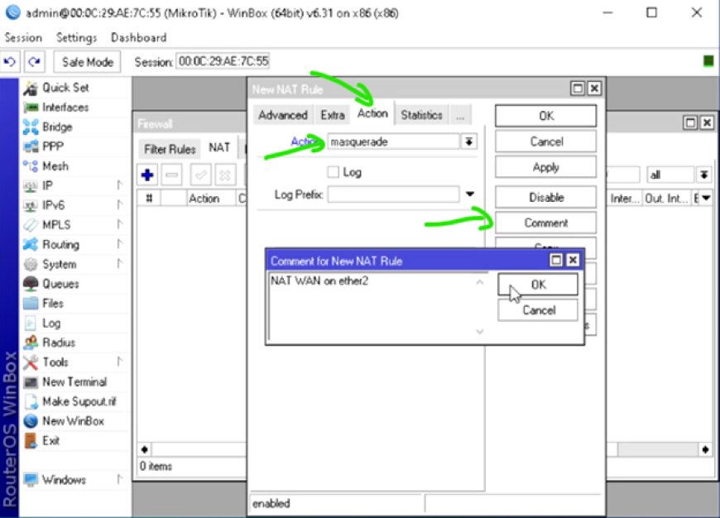Image resolution: width=720 pixels, height=518 pixels.
Task: Expand the IP submenu arrow
Action: pos(120,185)
